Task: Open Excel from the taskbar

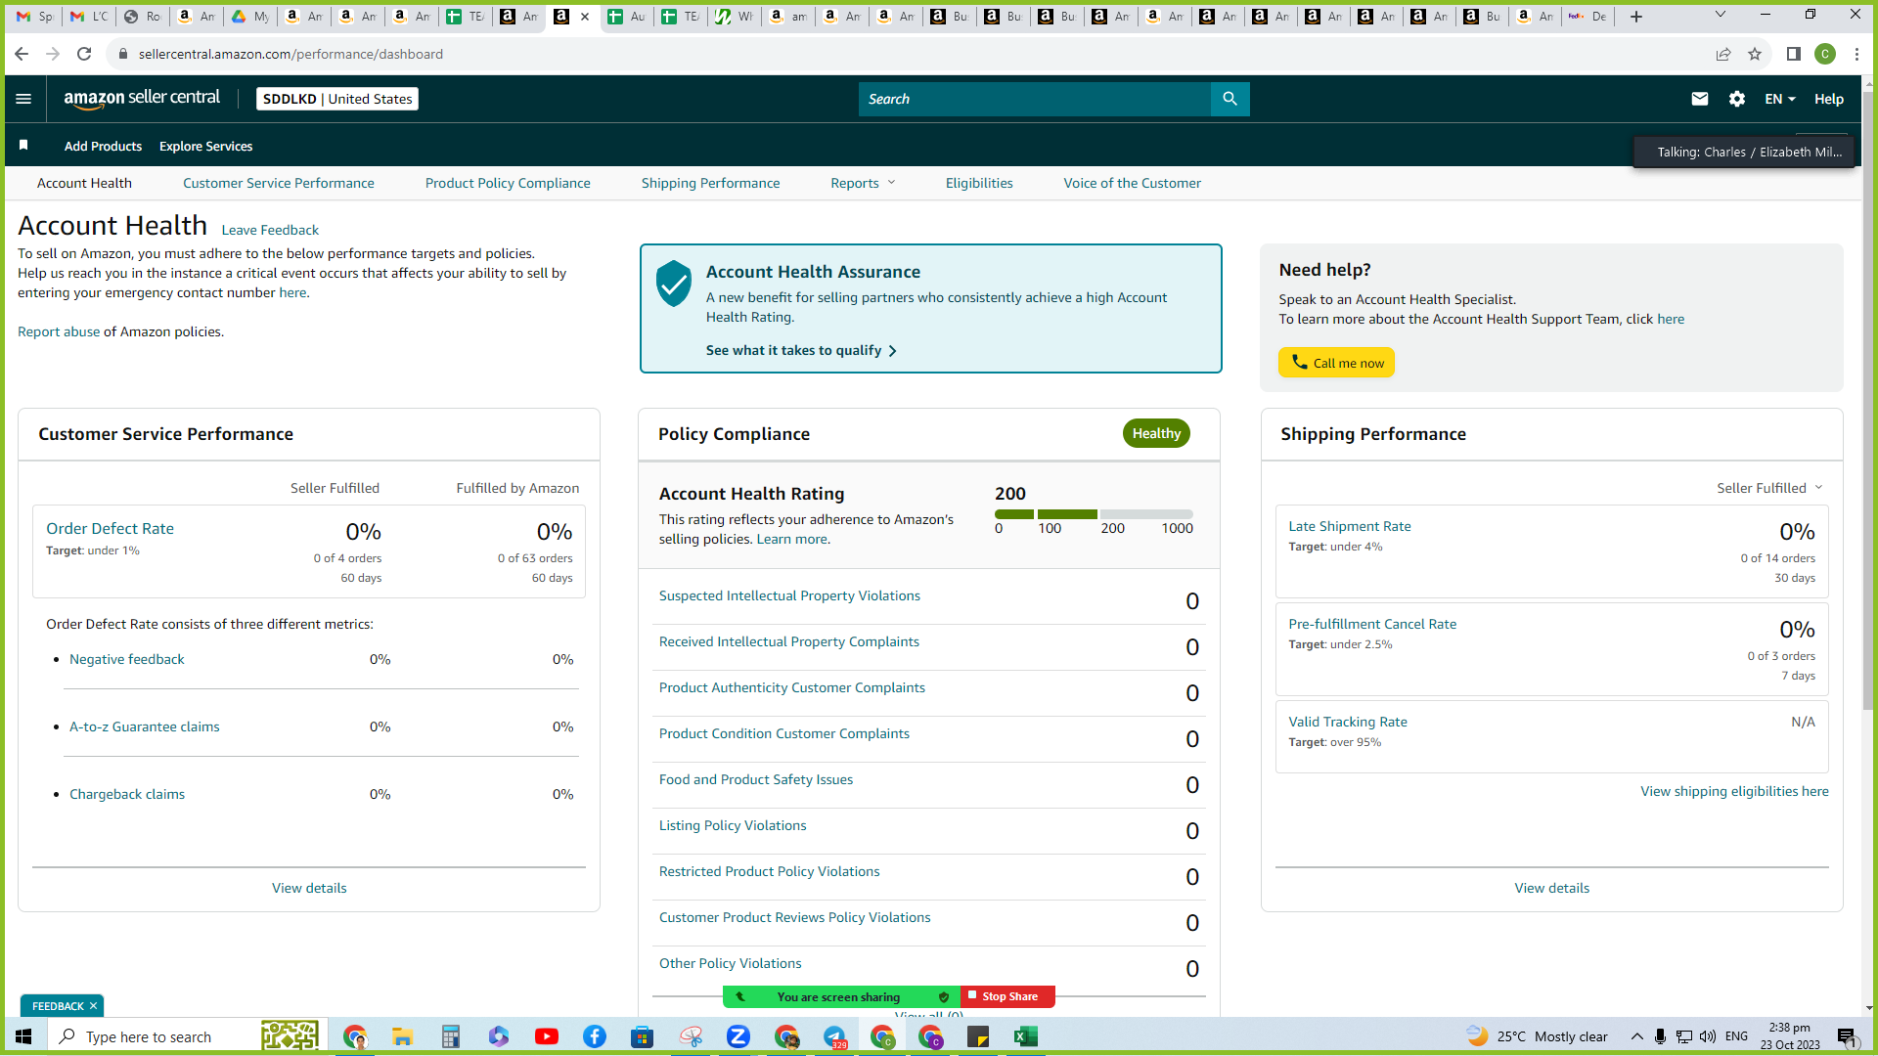Action: 1026,1036
